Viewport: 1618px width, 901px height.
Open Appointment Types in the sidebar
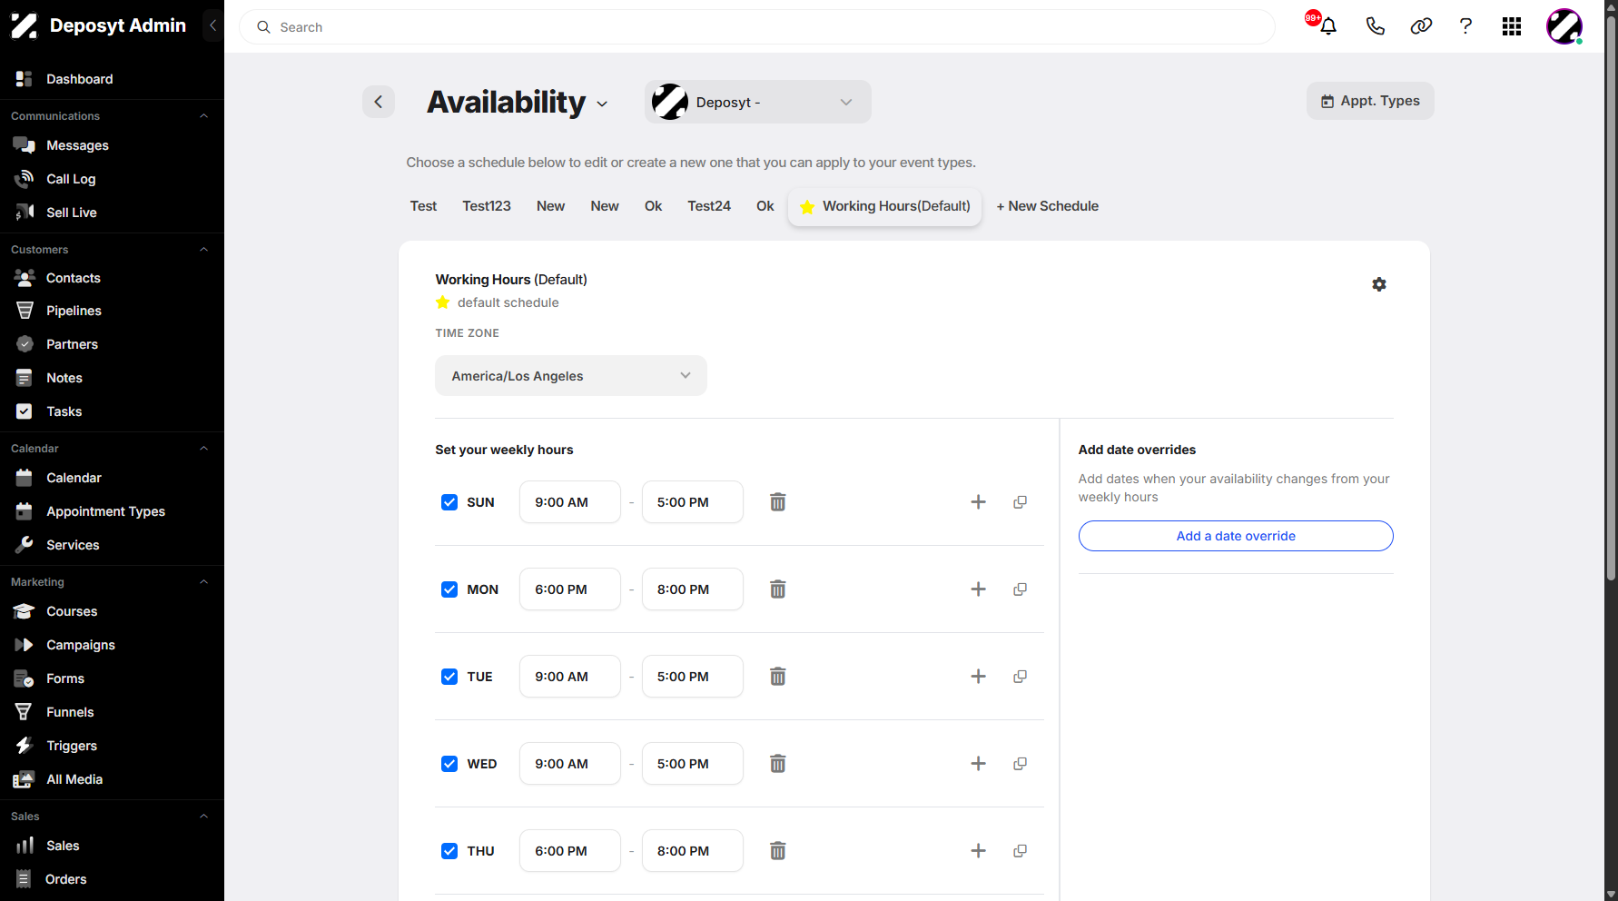[x=105, y=511]
